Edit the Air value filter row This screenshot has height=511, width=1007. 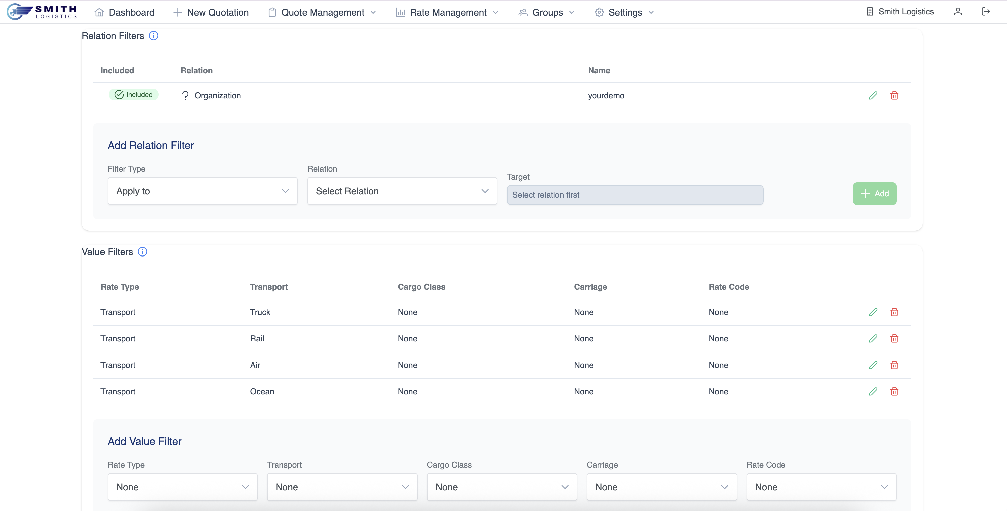tap(873, 365)
